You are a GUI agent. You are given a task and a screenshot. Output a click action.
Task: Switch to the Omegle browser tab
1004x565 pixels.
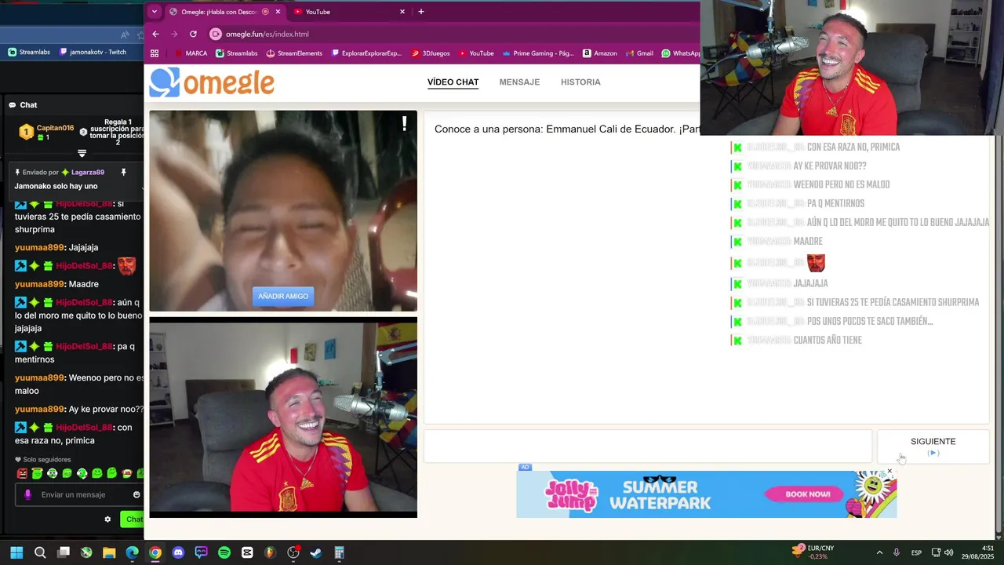point(224,12)
